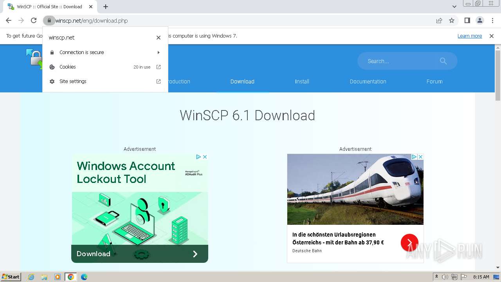Screen dimensions: 501x282
Task: Select the Download navigation tab
Action: pyautogui.click(x=242, y=81)
